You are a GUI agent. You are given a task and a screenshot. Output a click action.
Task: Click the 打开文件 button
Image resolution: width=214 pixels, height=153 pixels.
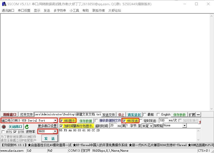click(26, 114)
